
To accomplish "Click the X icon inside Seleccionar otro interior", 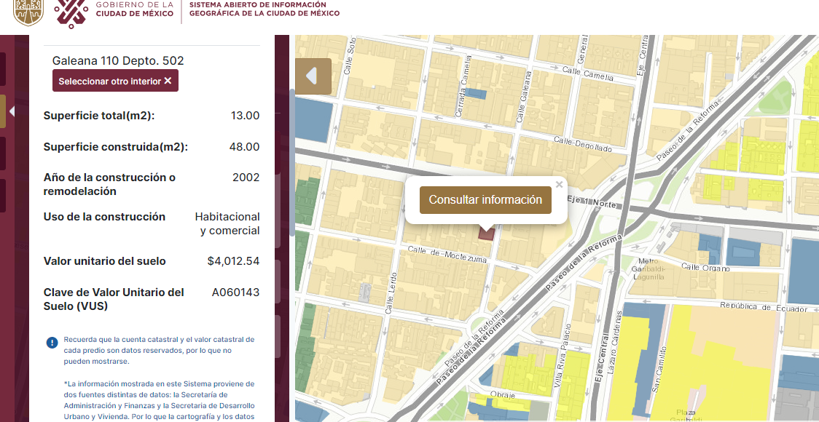I will [168, 81].
